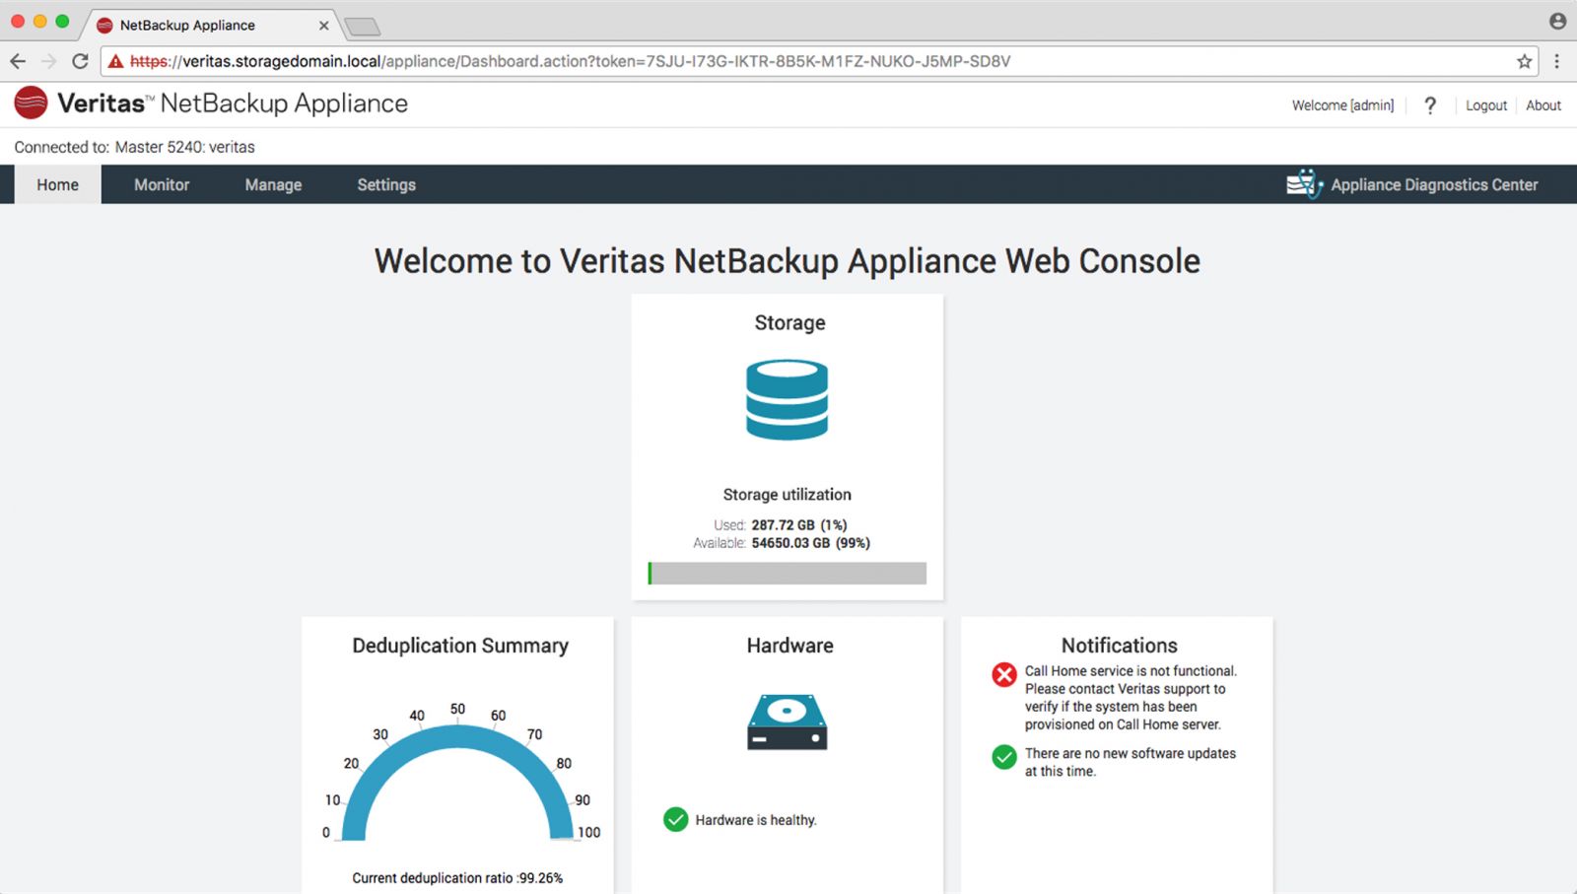Image resolution: width=1577 pixels, height=894 pixels.
Task: Click the 'Storage utilization' label
Action: pyautogui.click(x=787, y=495)
